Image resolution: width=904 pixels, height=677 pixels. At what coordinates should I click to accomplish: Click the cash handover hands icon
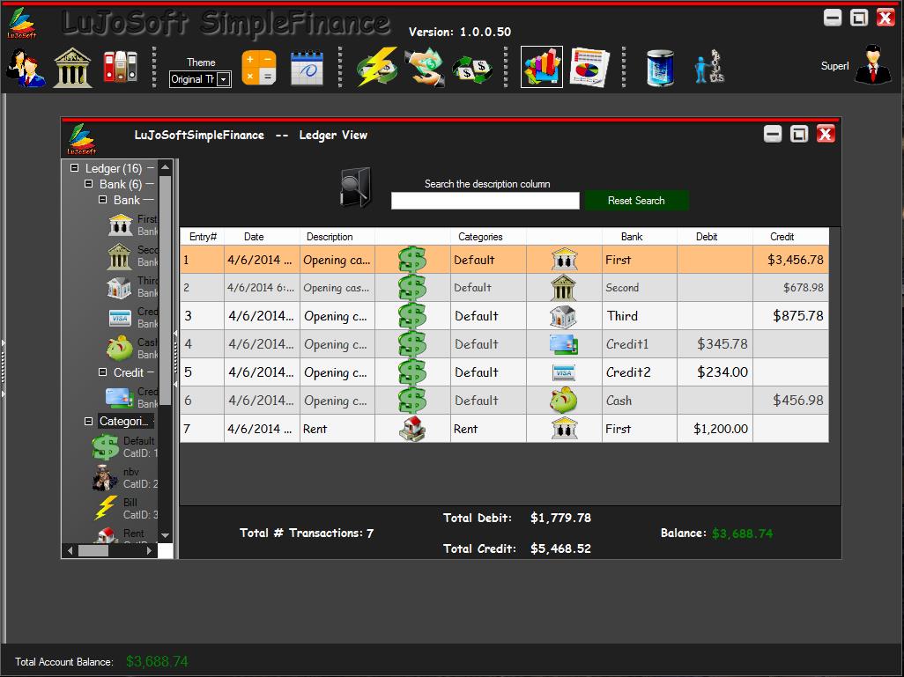tap(425, 68)
